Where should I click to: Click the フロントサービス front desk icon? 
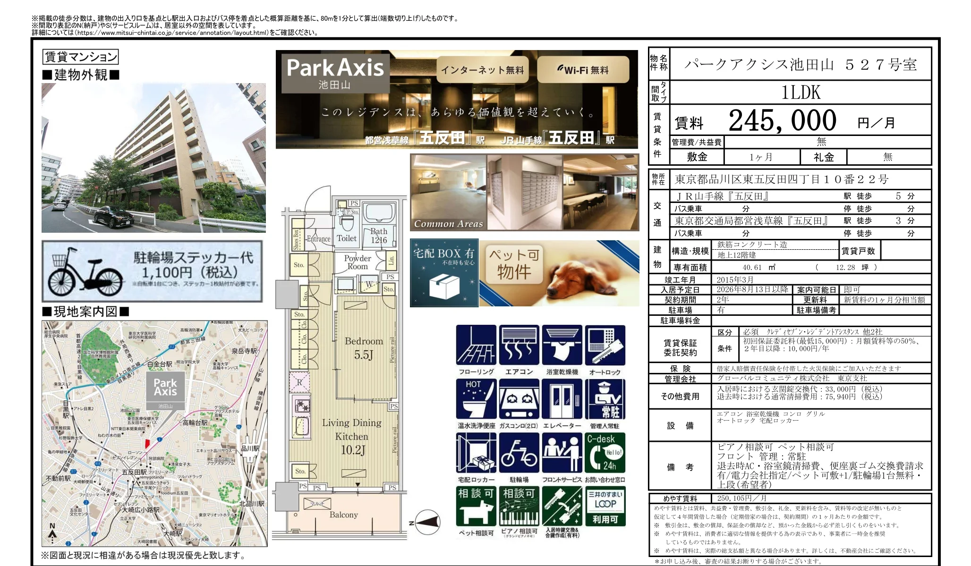[562, 453]
